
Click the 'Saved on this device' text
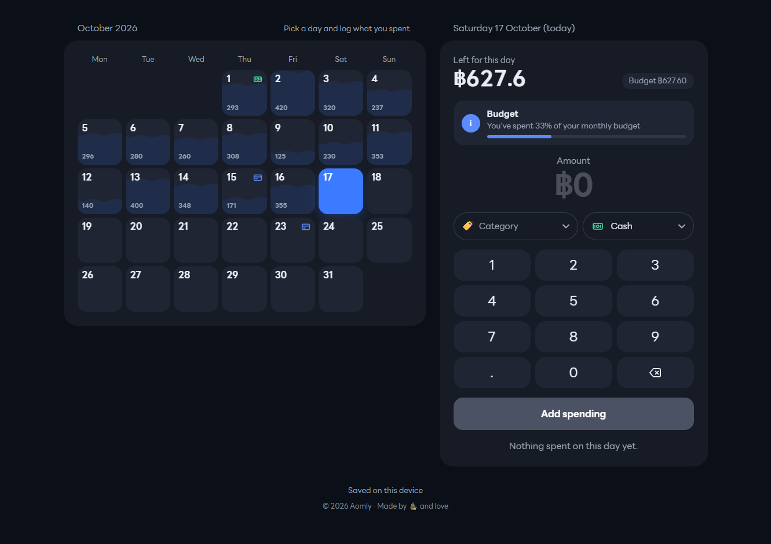click(385, 490)
